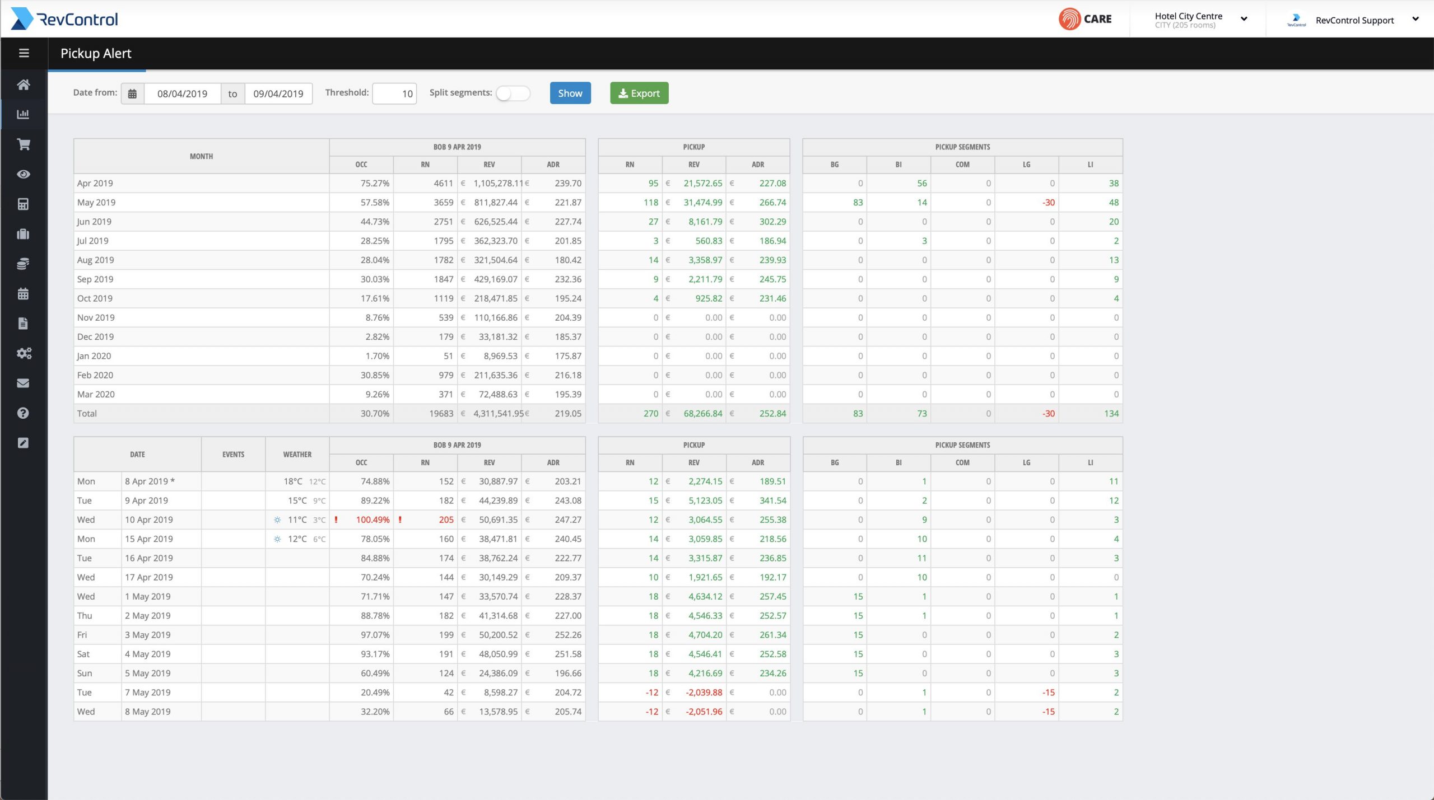This screenshot has height=800, width=1434.
Task: Click sun weather icon for 10 Apr 2019
Action: 277,520
